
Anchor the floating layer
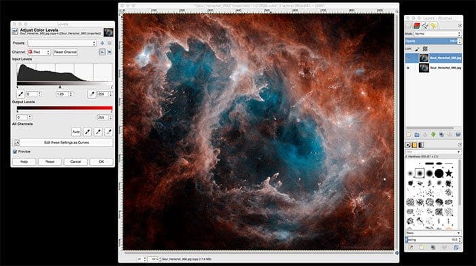point(449,134)
